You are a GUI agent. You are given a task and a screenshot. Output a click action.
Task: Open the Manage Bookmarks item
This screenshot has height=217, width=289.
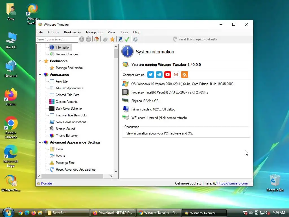pyautogui.click(x=69, y=68)
